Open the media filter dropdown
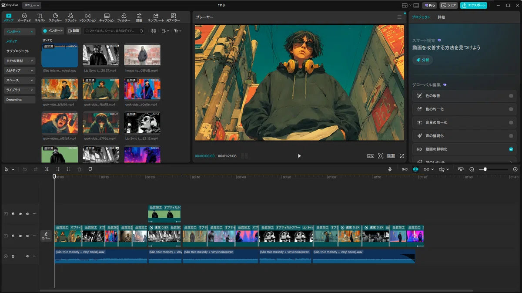The image size is (522, 293). point(177,31)
